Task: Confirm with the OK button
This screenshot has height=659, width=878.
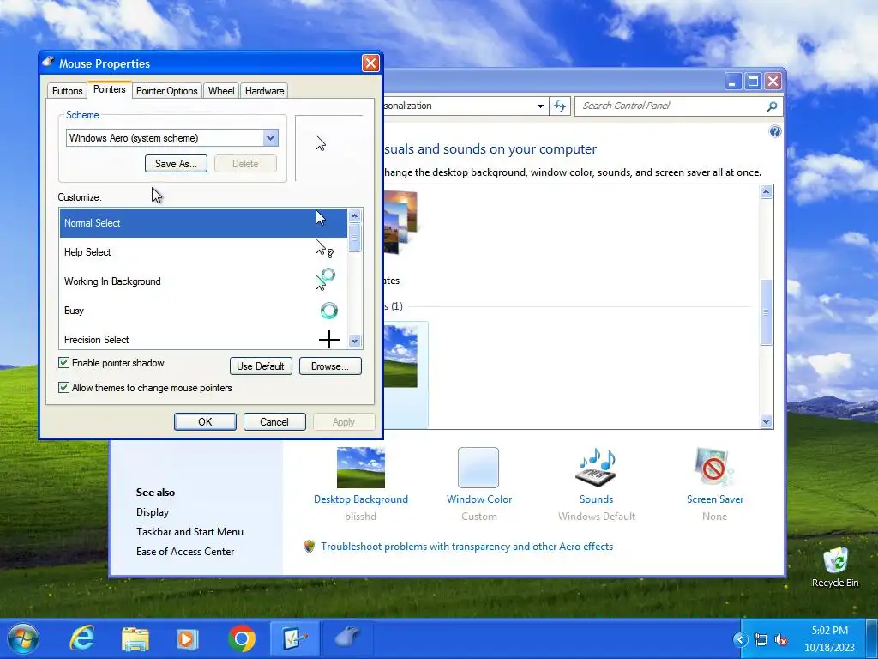Action: point(205,422)
